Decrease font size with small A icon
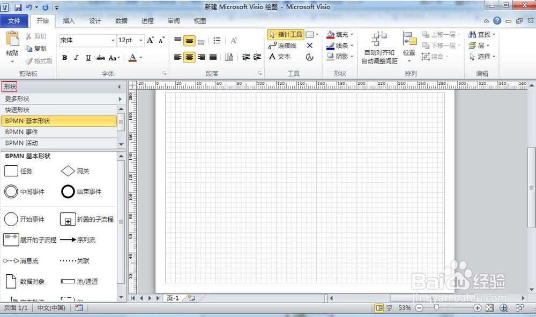 pos(161,40)
